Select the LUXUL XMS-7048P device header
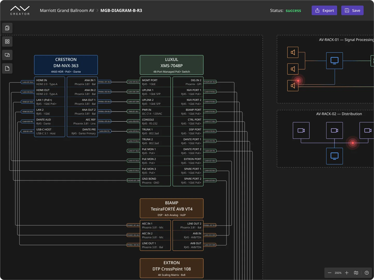Screen dimensions: 374x280 pos(172,65)
